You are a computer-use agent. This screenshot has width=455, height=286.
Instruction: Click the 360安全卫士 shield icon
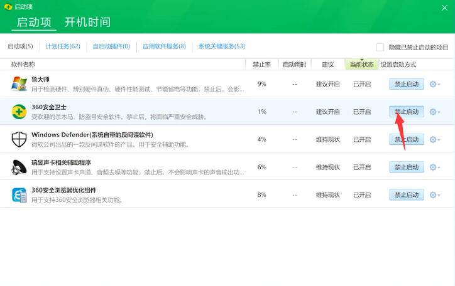pyautogui.click(x=19, y=112)
